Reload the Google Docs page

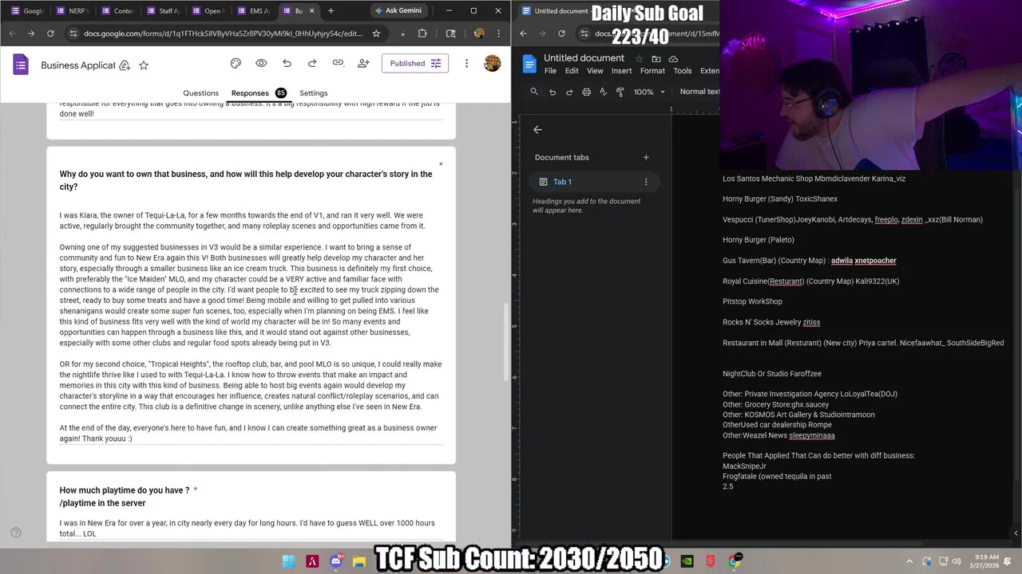(561, 33)
